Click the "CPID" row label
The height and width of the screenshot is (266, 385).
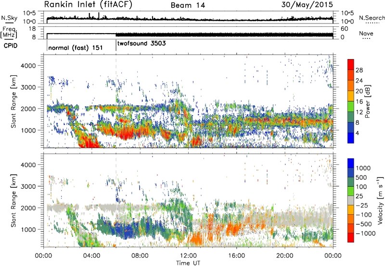pos(11,46)
